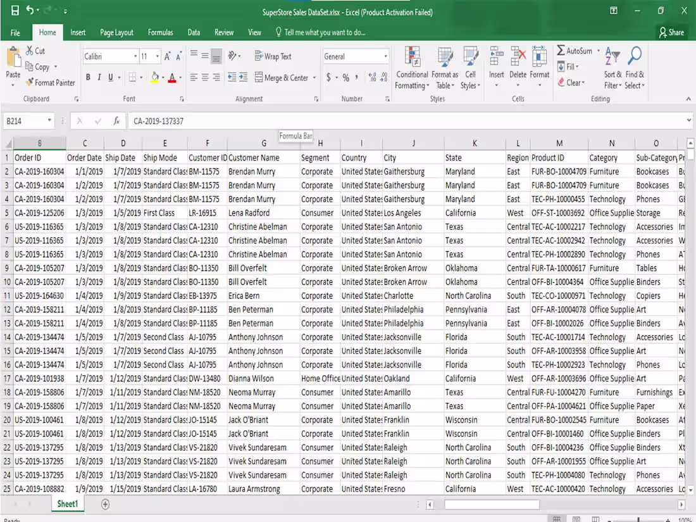The image size is (696, 522).
Task: Select the Format Painter tool
Action: coord(50,82)
